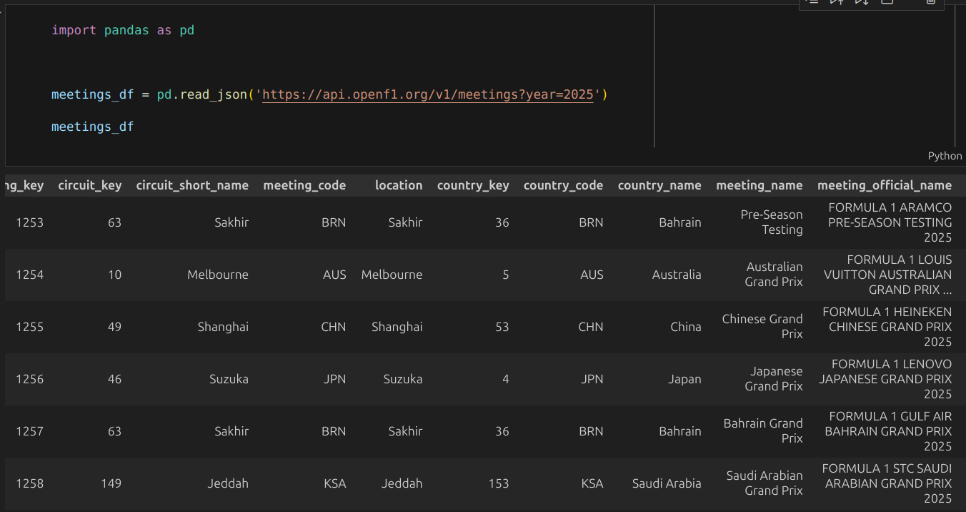
Task: Click the FORMULA 1 ARAMCO PRE-SEASON TESTING 2025 cell
Action: click(x=890, y=222)
